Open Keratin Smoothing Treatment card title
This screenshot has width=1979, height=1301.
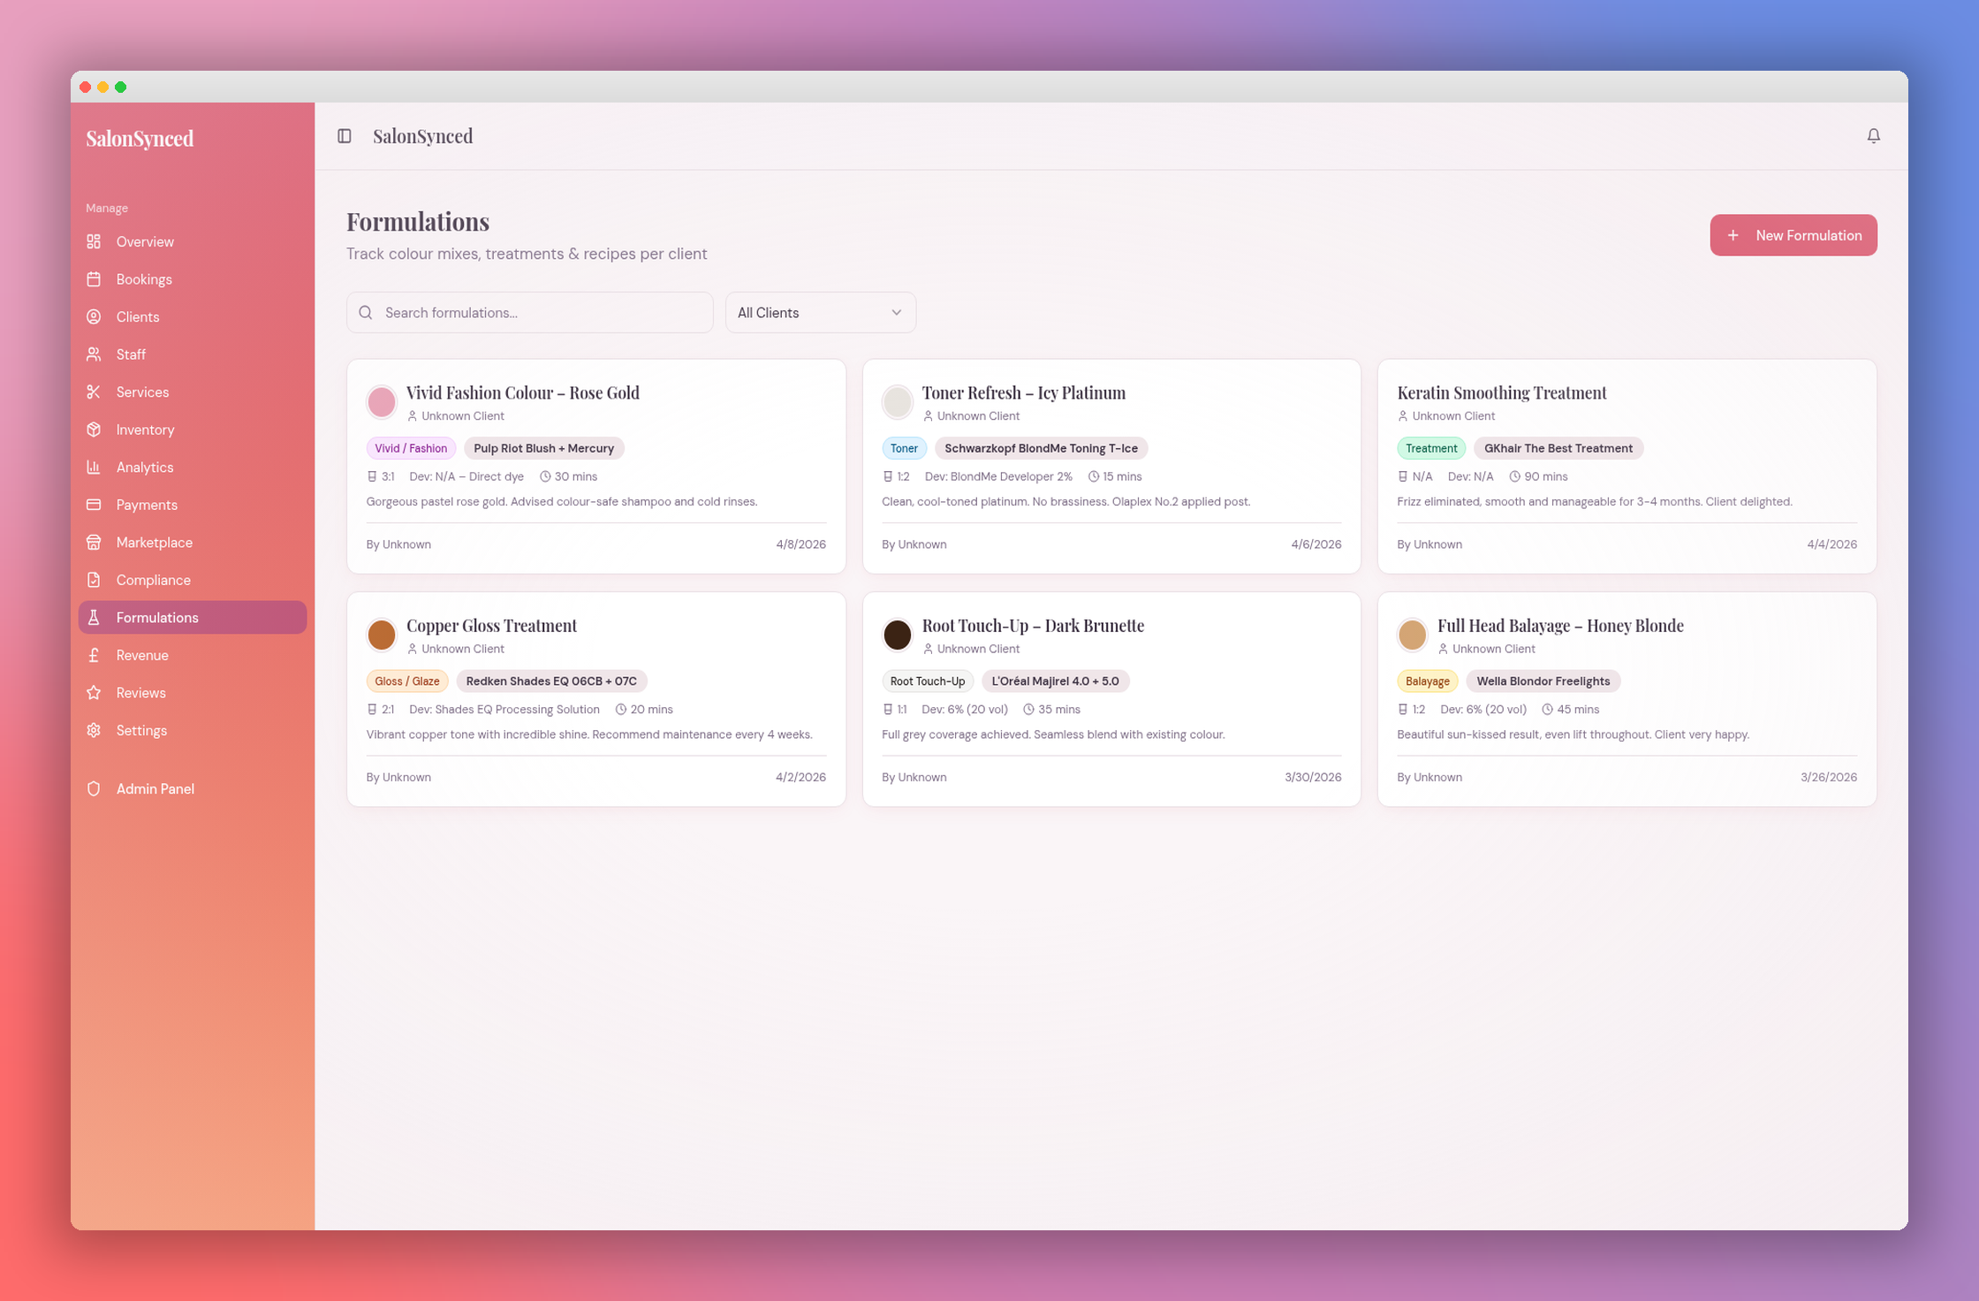1501,392
